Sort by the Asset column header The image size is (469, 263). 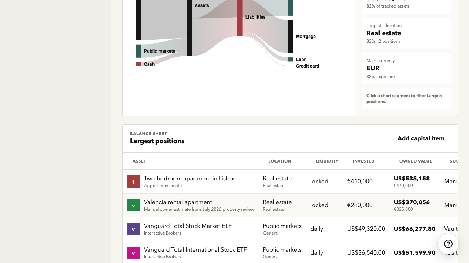click(x=139, y=161)
